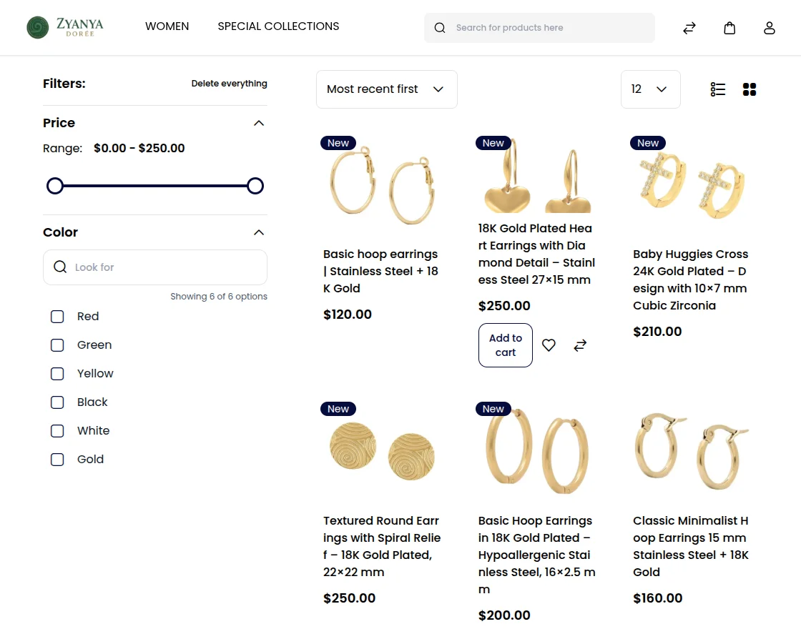
Task: Switch to list view layout
Action: coord(718,89)
